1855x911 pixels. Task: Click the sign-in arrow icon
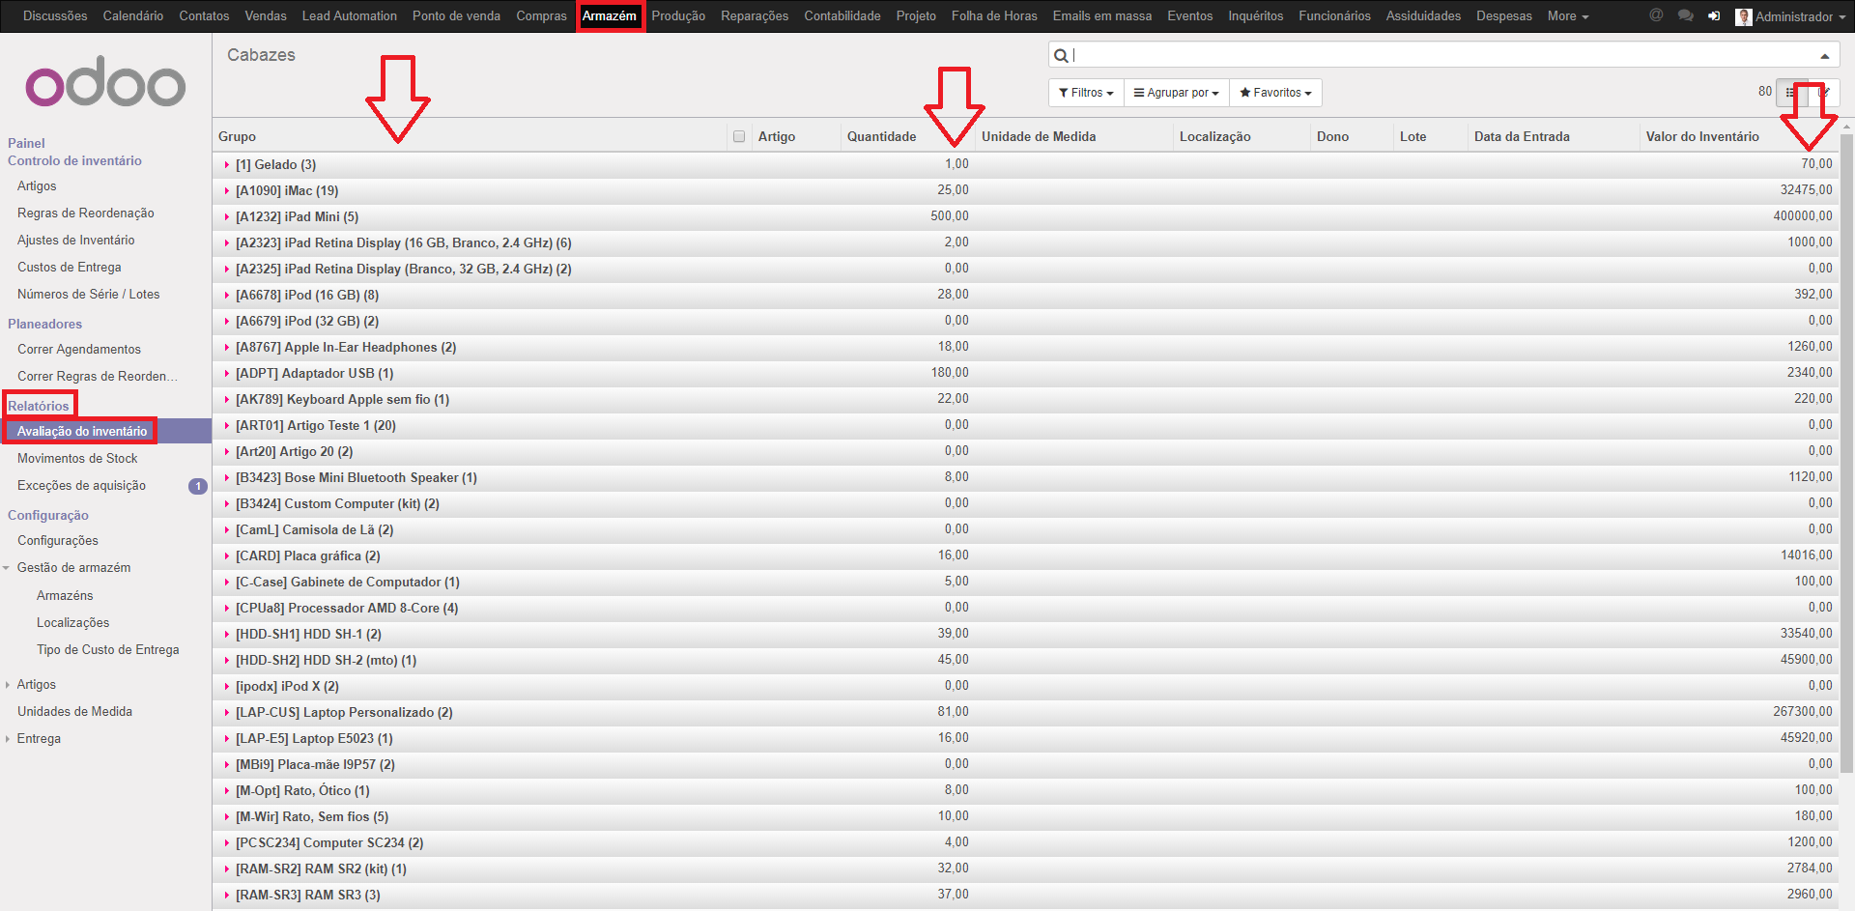pyautogui.click(x=1714, y=15)
